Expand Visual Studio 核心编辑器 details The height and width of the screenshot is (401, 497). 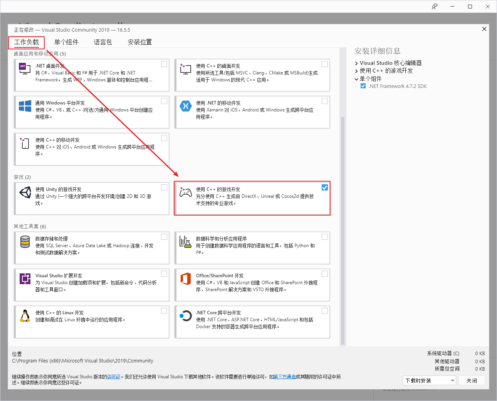[356, 63]
